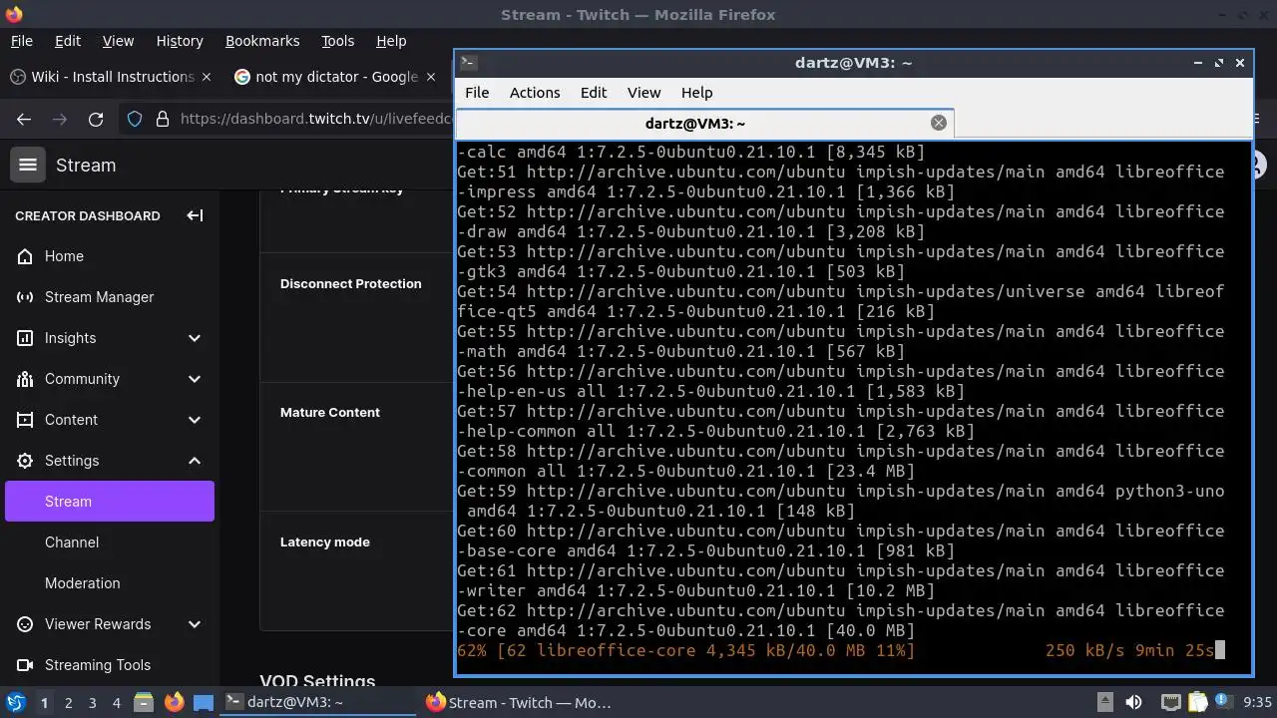Switch to virtual desktop 2

pos(68,703)
